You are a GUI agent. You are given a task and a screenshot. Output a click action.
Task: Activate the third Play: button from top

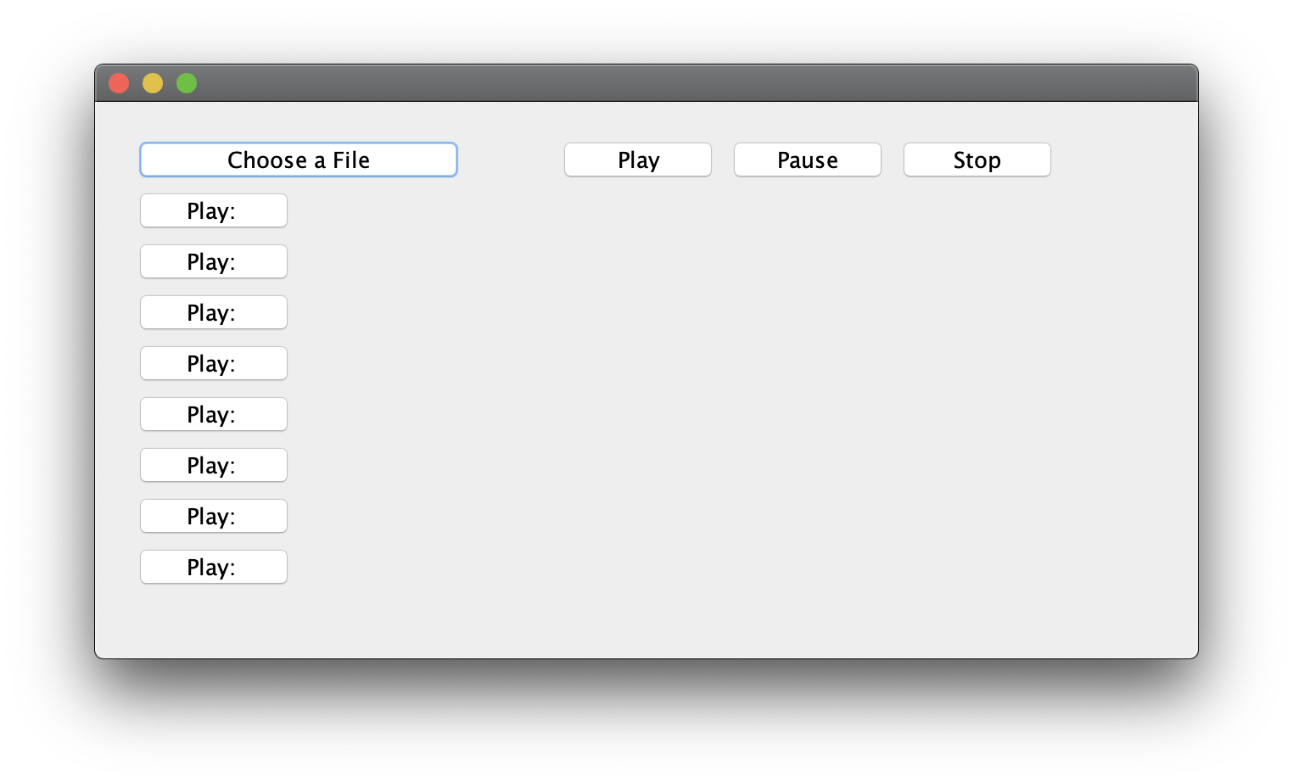click(x=214, y=312)
